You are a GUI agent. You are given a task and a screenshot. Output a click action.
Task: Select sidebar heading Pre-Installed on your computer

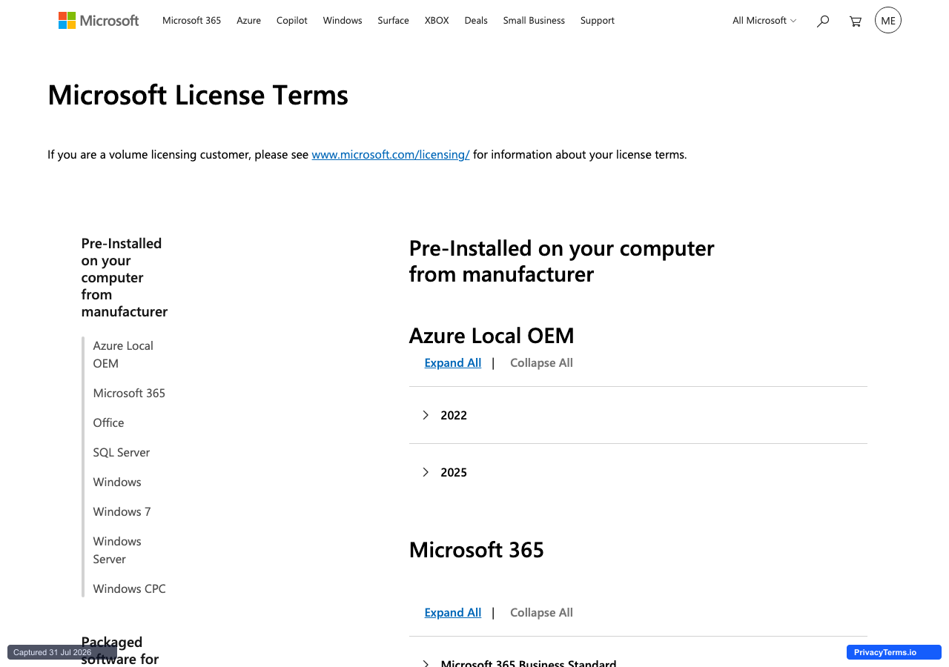[x=125, y=278]
